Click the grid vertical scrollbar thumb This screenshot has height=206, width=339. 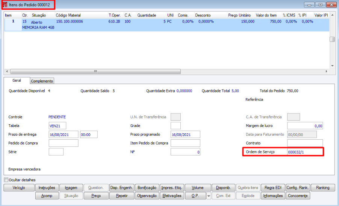332,39
